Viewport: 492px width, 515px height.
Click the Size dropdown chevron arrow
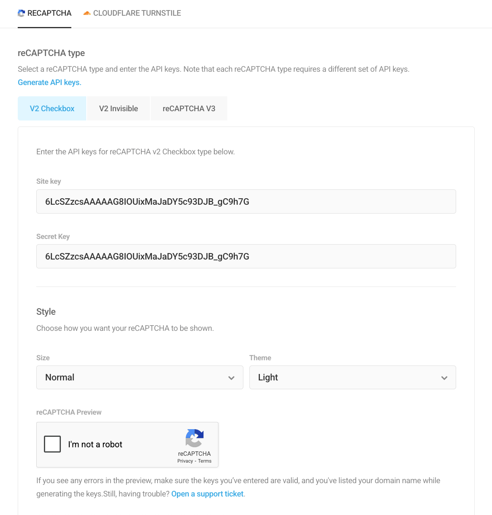pos(232,378)
